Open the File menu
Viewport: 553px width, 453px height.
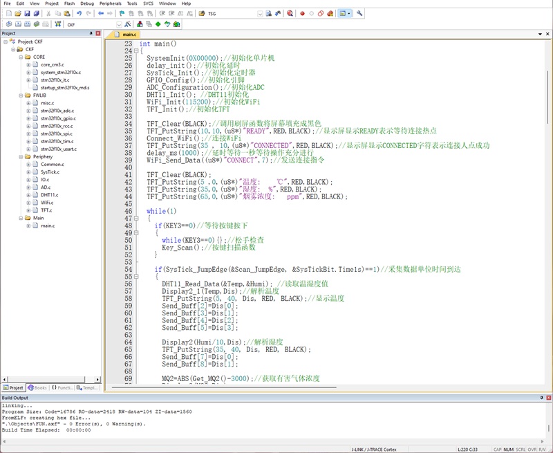pyautogui.click(x=7, y=3)
